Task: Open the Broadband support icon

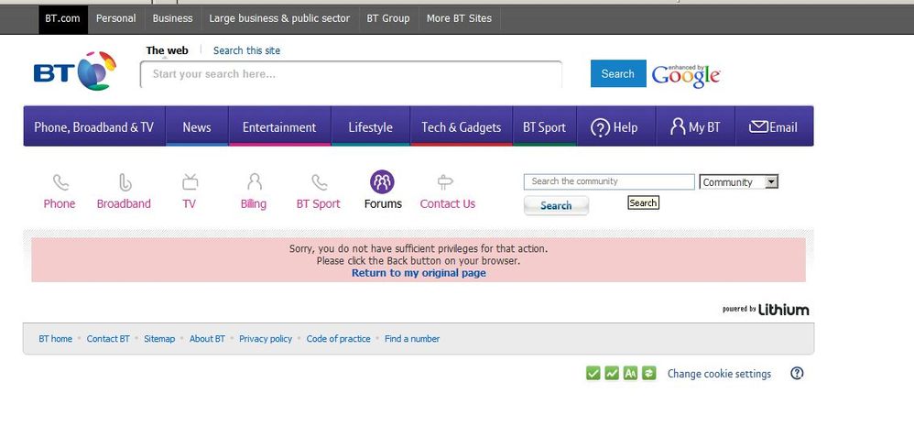Action: tap(124, 182)
